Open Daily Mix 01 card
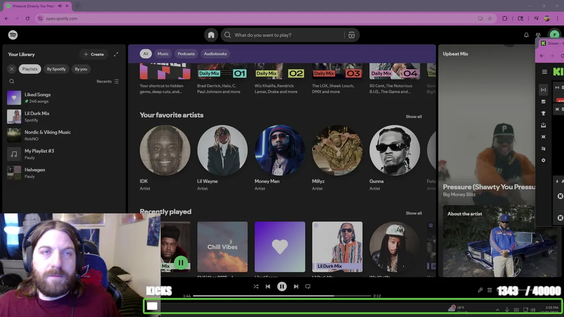Viewport: 564px width, 317px height. coord(222,78)
